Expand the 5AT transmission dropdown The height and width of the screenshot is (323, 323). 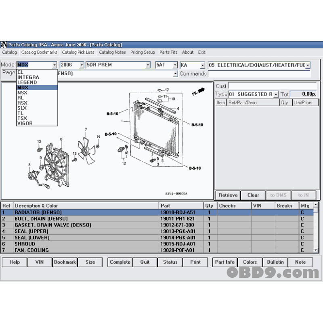[x=175, y=65]
